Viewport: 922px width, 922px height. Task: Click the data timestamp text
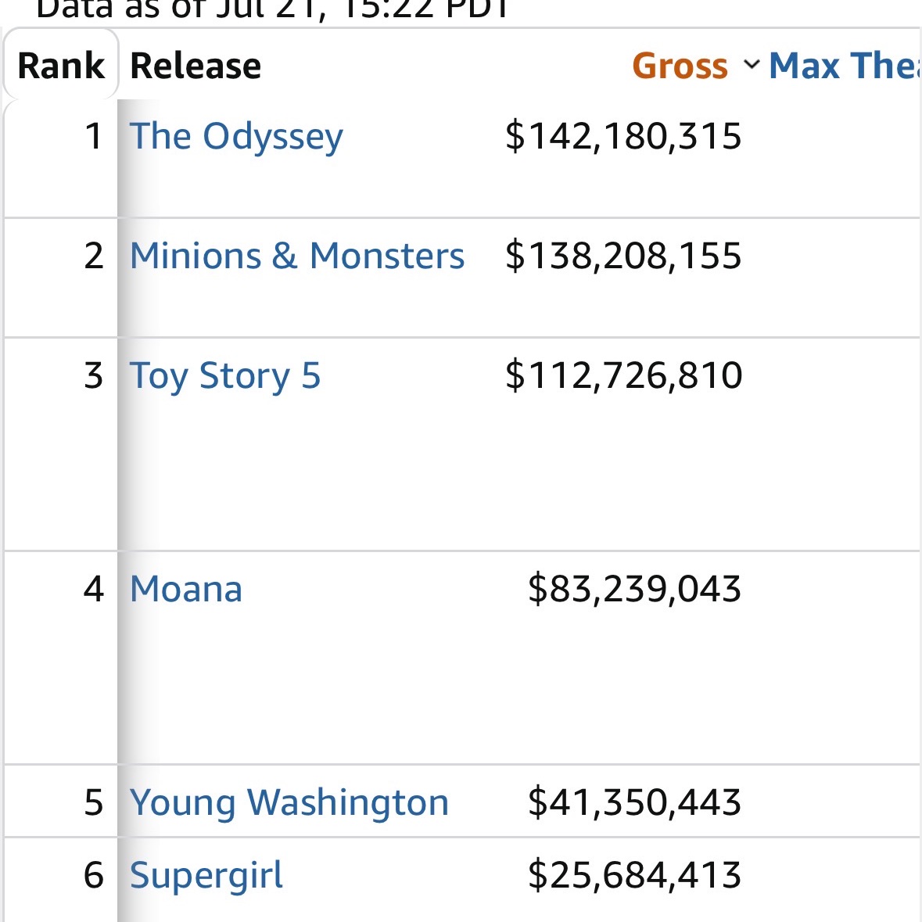(x=272, y=9)
